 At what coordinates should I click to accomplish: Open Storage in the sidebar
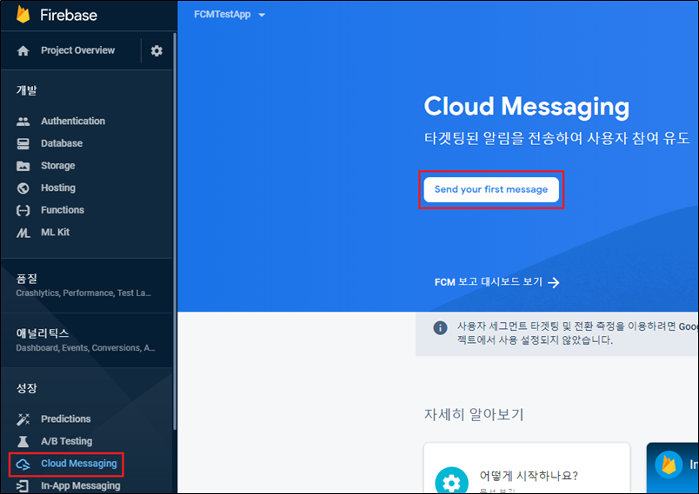click(58, 166)
